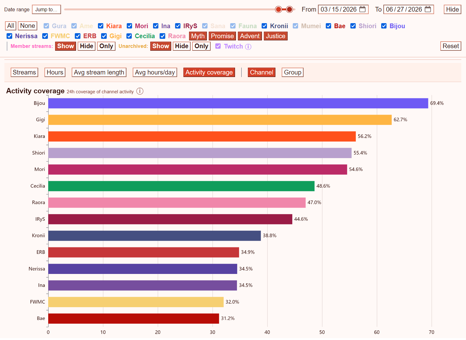Uncheck the Mori checkbox
The width and height of the screenshot is (466, 340).
(x=130, y=26)
